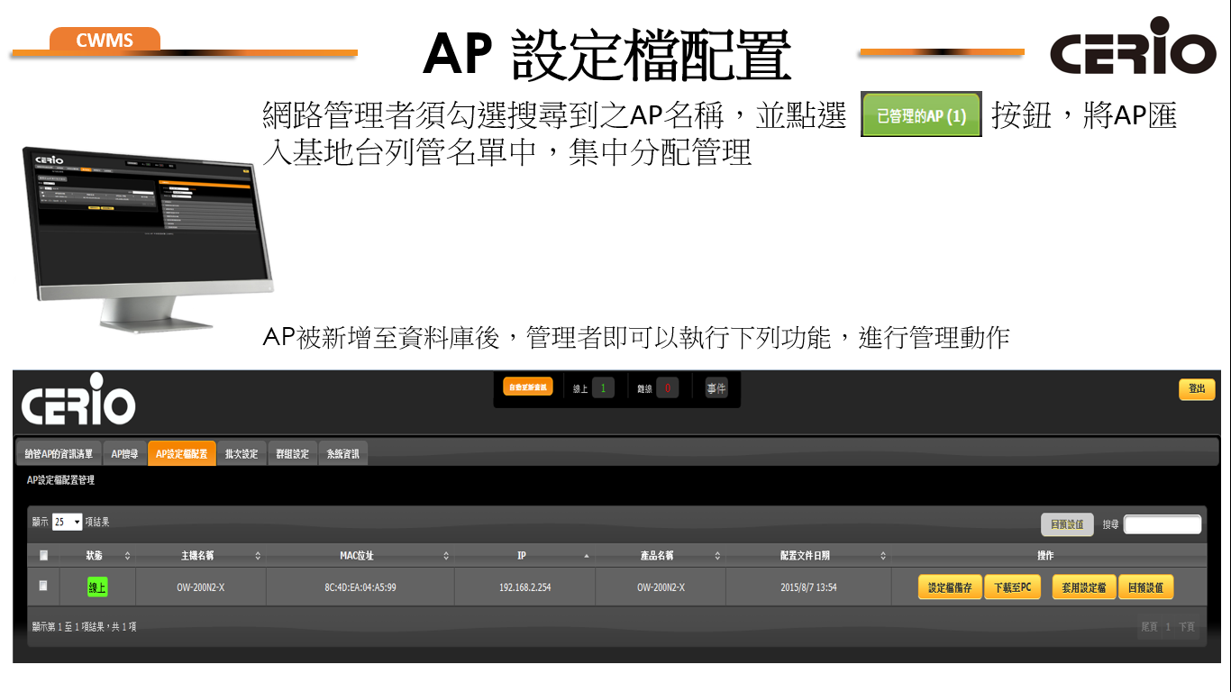Tick the select-all checkbox in table header
Screen dimensions: 1231x692
[43, 555]
